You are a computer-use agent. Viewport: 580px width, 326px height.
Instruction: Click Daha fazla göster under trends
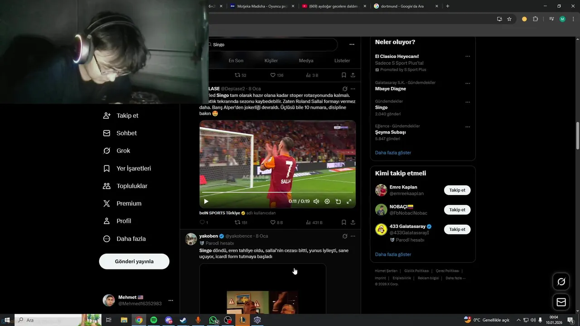click(393, 153)
